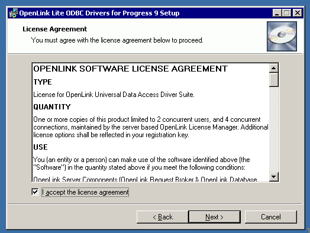Screen dimensions: 310x233
Task: Go back with the Back button
Action: [163, 217]
